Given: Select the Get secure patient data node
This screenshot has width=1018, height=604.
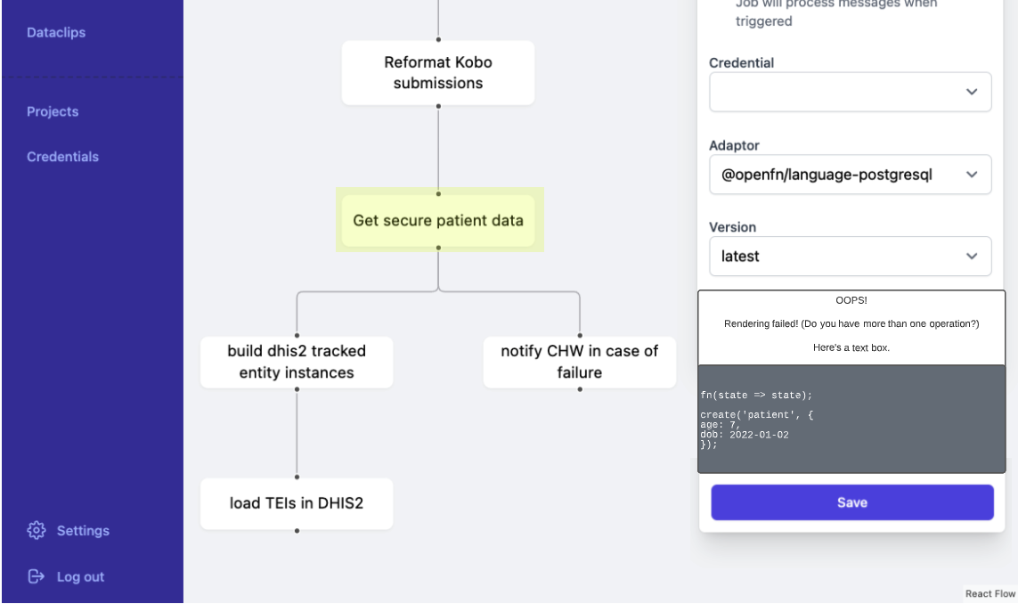Looking at the screenshot, I should tap(439, 220).
